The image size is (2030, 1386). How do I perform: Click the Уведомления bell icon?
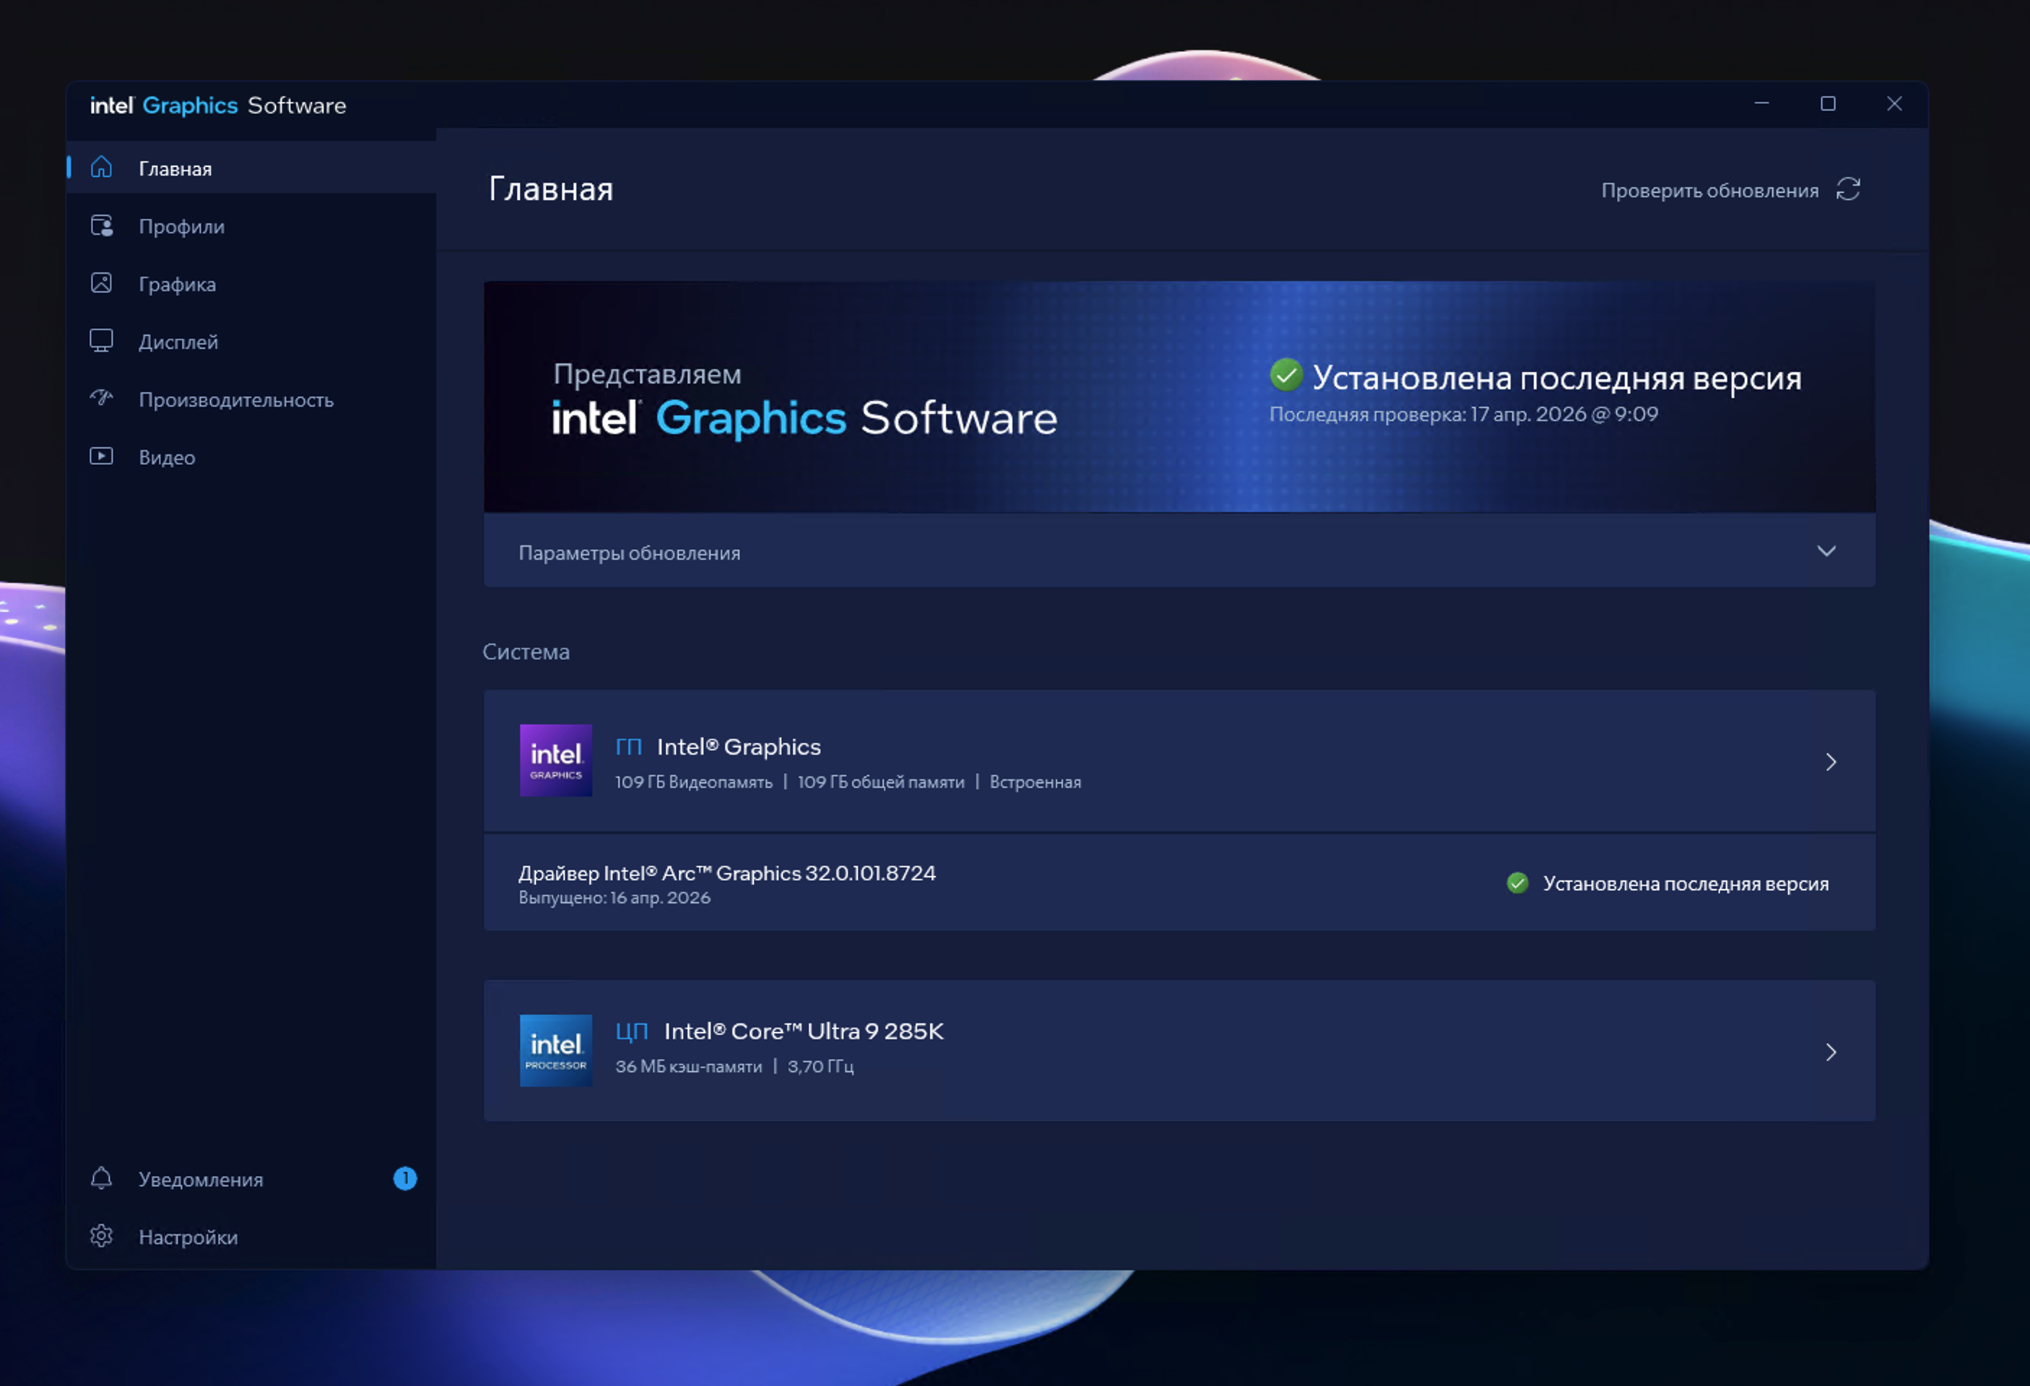coord(101,1178)
